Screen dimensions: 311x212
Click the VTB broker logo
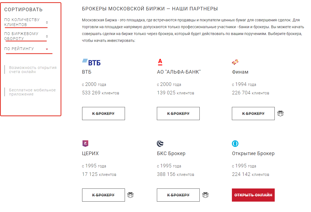[x=91, y=62]
